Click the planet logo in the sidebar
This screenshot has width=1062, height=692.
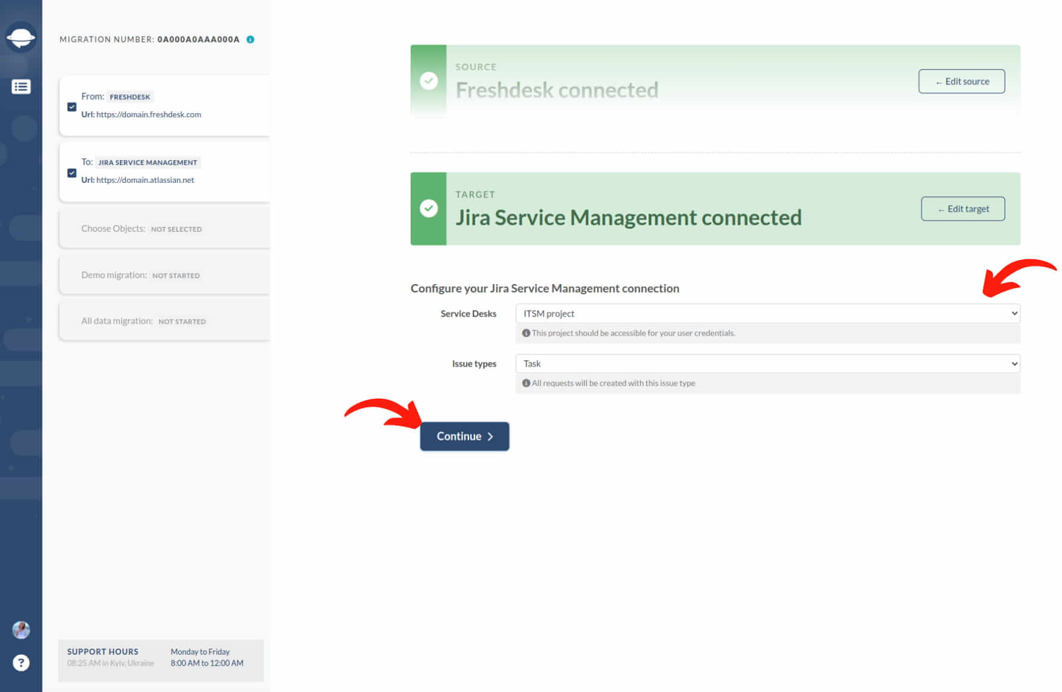[21, 38]
